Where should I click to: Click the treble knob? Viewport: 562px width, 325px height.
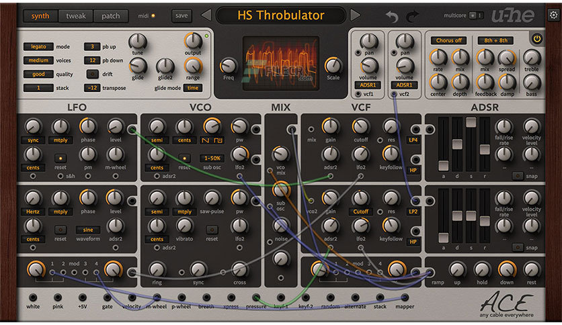532,58
